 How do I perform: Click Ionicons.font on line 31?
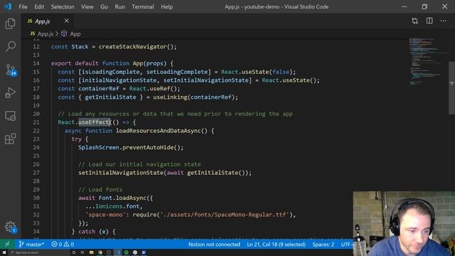coord(117,206)
